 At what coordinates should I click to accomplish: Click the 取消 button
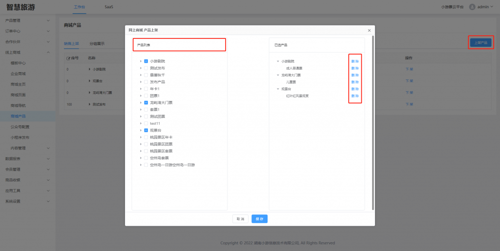coord(240,219)
